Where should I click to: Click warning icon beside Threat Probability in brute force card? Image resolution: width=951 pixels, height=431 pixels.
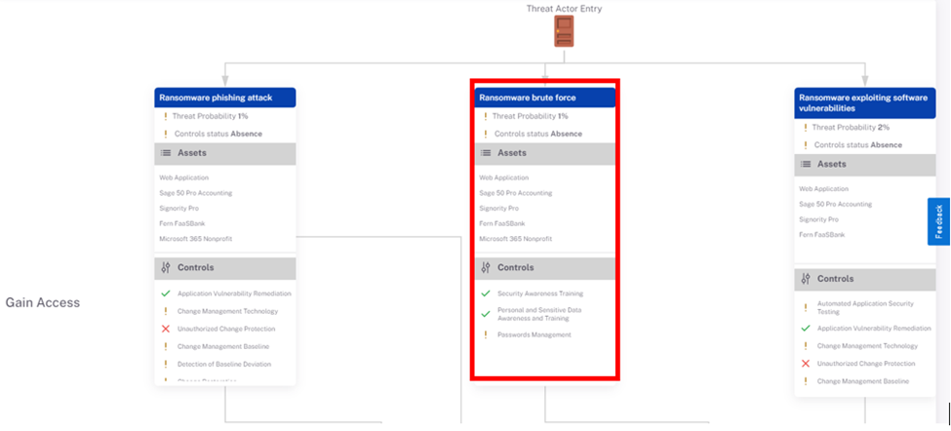[485, 116]
